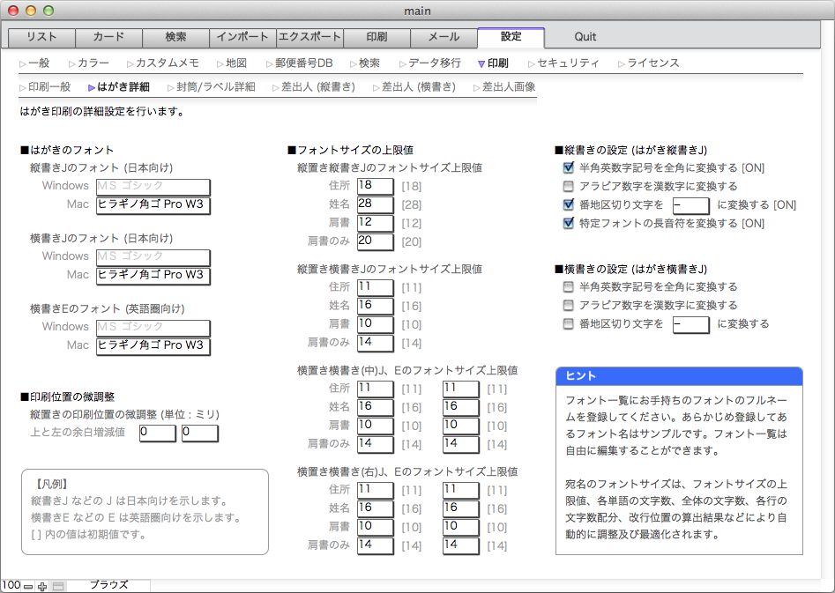Screen dimensions: 835x593
Task: Open the ライセンス settings section
Action: [x=652, y=63]
